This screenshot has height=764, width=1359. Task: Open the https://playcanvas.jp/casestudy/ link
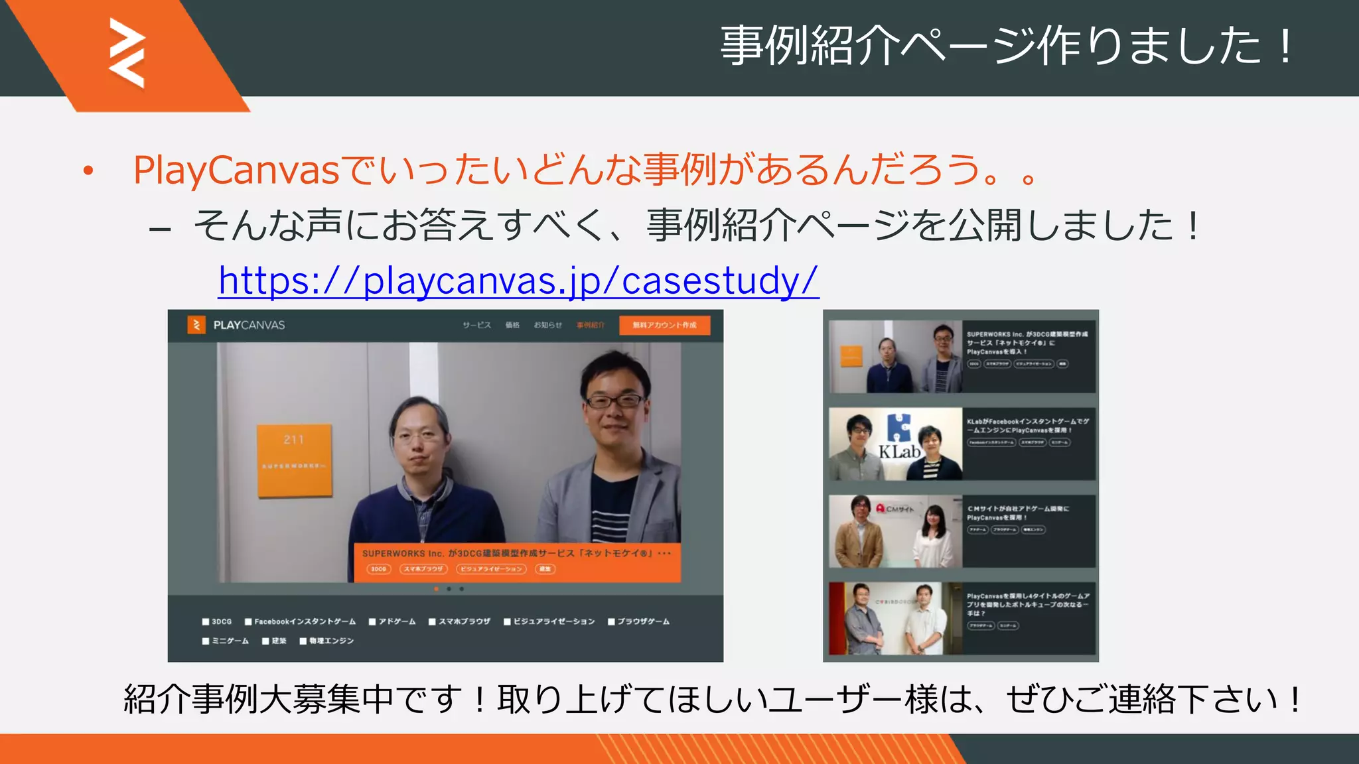coord(519,281)
